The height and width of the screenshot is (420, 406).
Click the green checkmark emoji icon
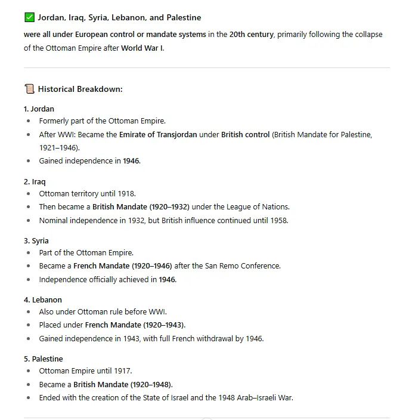[x=29, y=18]
